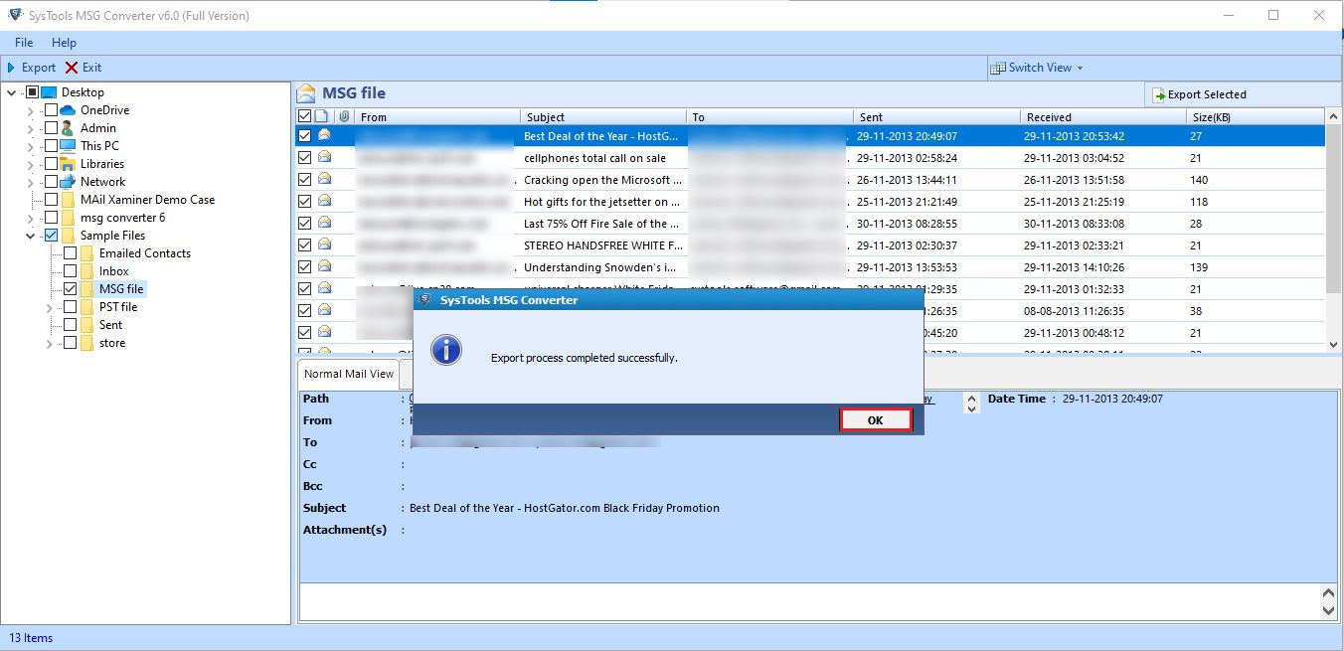Uncheck the Best Deal of the Year email
This screenshot has height=651, width=1344.
[x=305, y=136]
